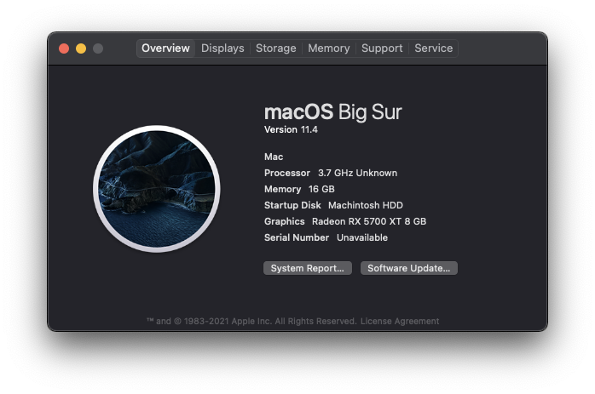Click Graphics Radeon RX 5700 XT 8 GB
This screenshot has height=394, width=595.
[345, 221]
